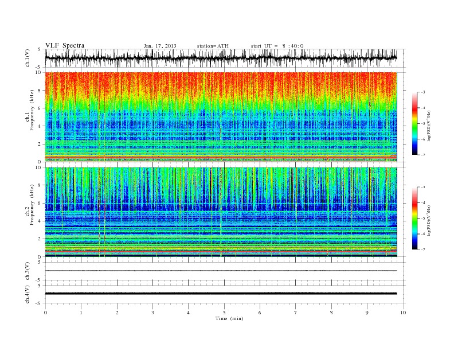The image size is (454, 351).
Task: Click the date 'Jan. 17, 2013' label
Action: pyautogui.click(x=160, y=46)
